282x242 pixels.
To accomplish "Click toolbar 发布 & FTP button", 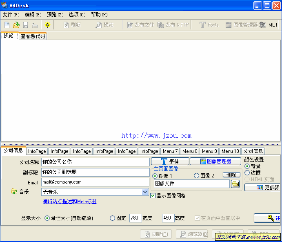I will tap(173, 25).
